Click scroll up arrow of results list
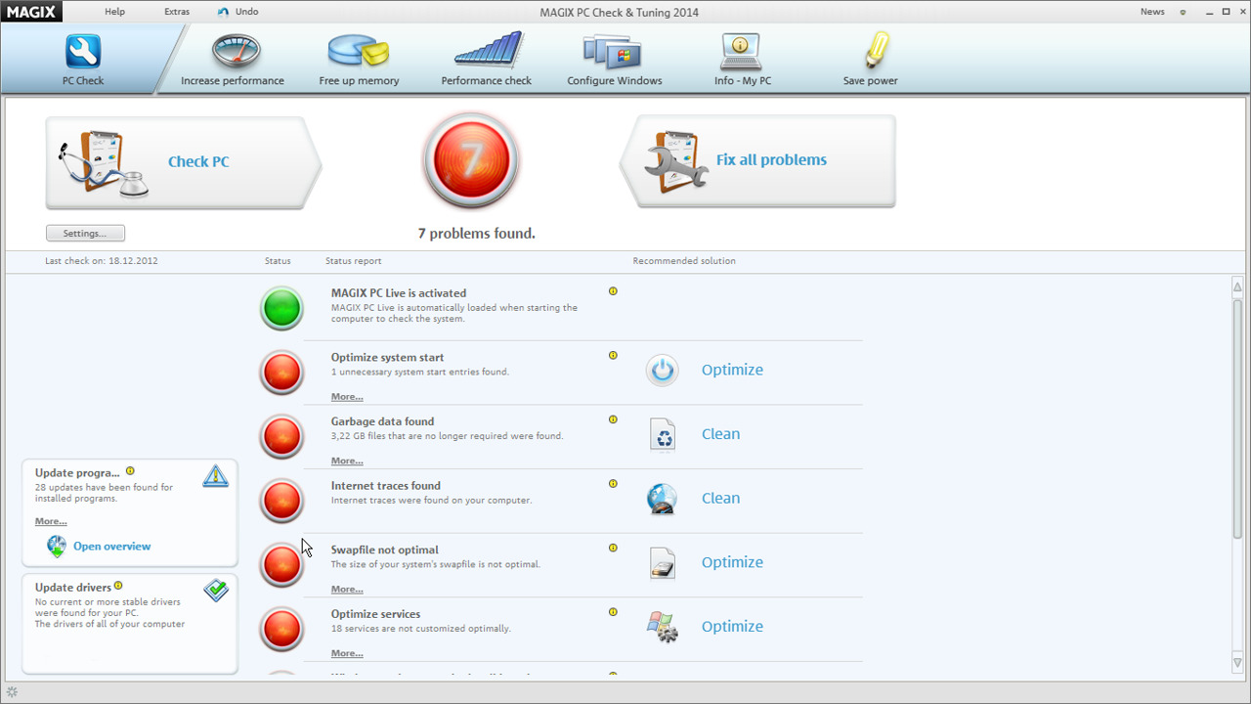Image resolution: width=1251 pixels, height=704 pixels. point(1237,286)
